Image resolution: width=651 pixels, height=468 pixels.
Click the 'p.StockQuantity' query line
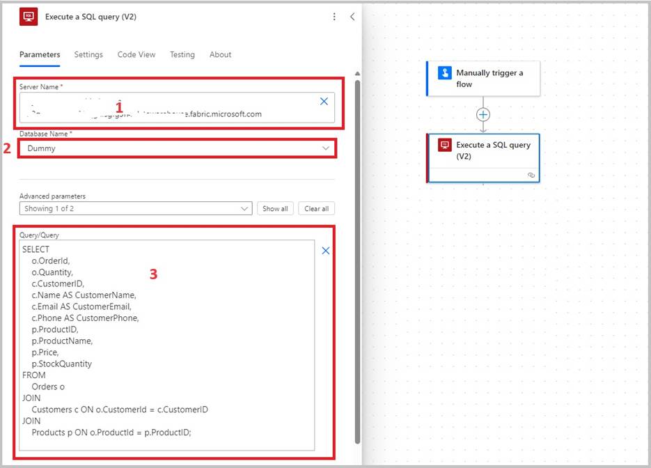coord(62,364)
